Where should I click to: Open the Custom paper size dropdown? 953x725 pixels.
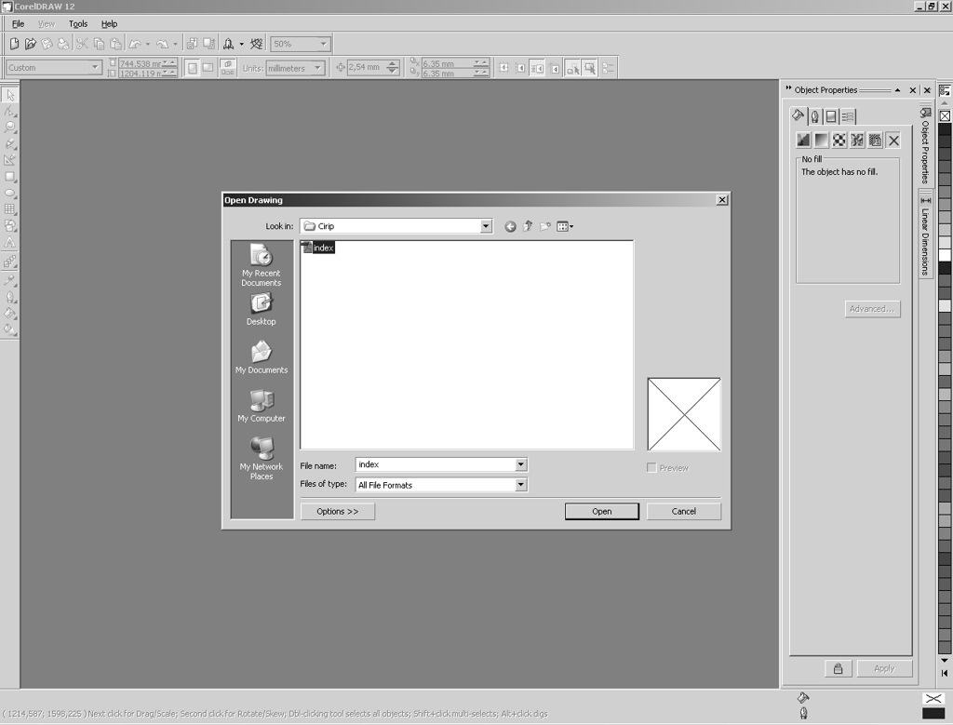click(95, 67)
